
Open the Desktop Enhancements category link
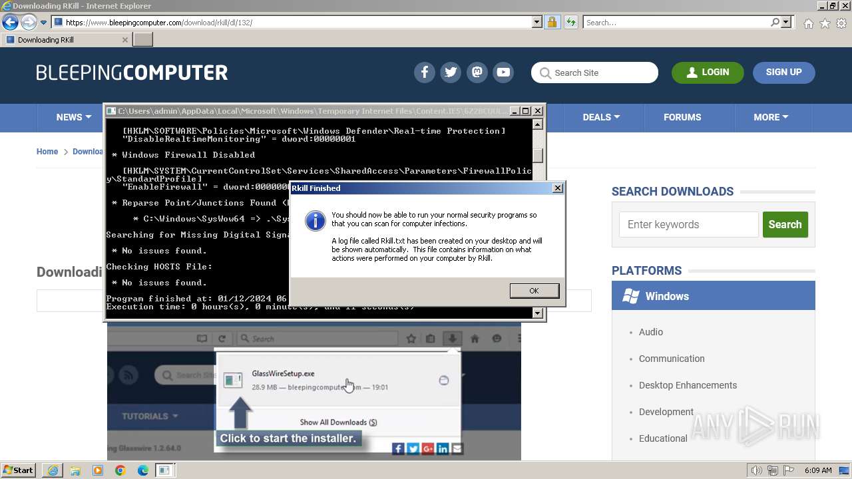[688, 385]
